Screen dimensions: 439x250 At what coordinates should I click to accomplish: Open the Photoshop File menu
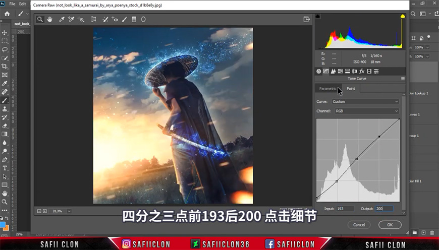[12, 4]
